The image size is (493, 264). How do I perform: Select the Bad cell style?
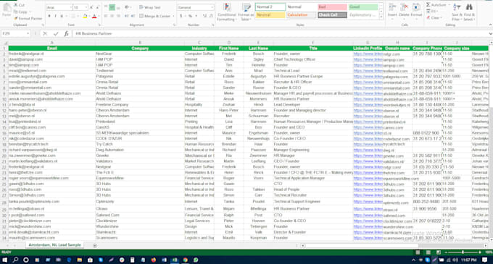click(332, 7)
